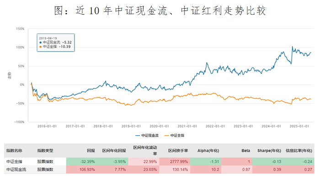Click the orange dot in tooltip for 中证全指
The height and width of the screenshot is (176, 320).
40,47
